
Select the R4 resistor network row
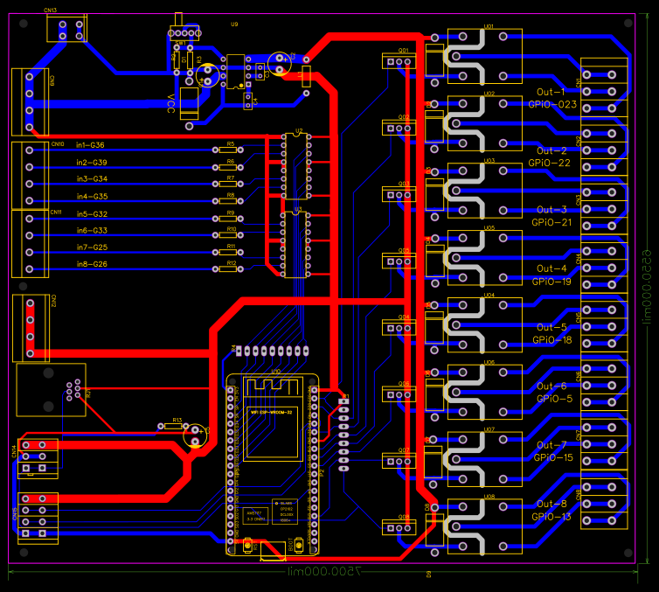click(273, 351)
